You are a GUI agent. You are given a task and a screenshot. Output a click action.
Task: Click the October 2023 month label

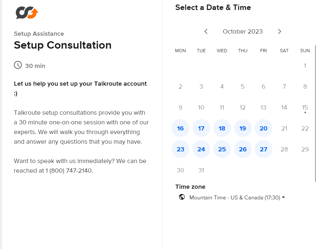coord(242,31)
